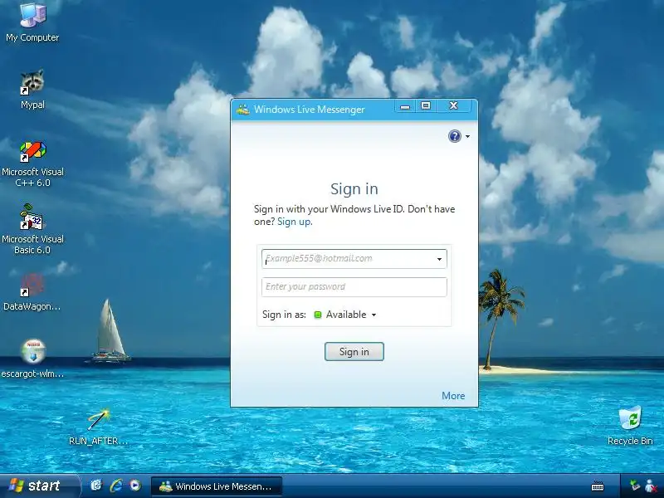Viewport: 664px width, 498px height.
Task: Click the Sign in button
Action: click(354, 351)
